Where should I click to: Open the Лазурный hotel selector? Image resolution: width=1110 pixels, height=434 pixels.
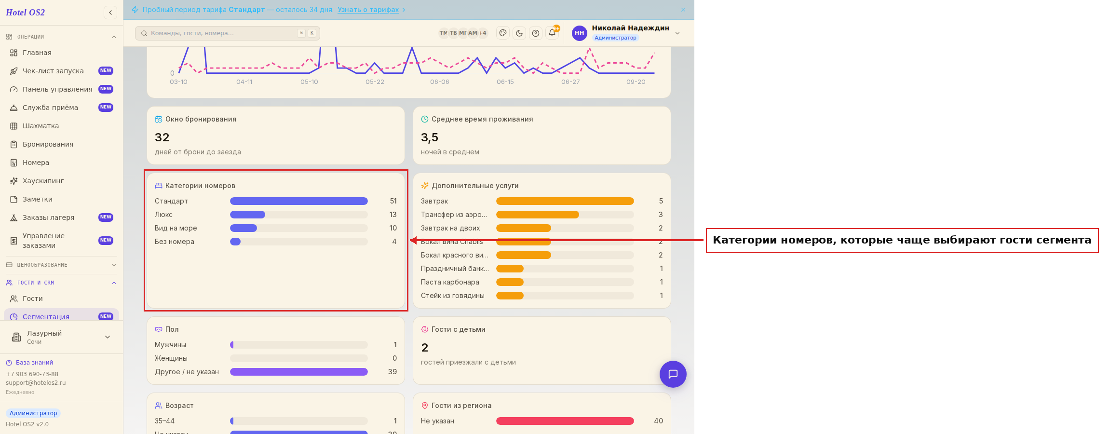tap(61, 337)
